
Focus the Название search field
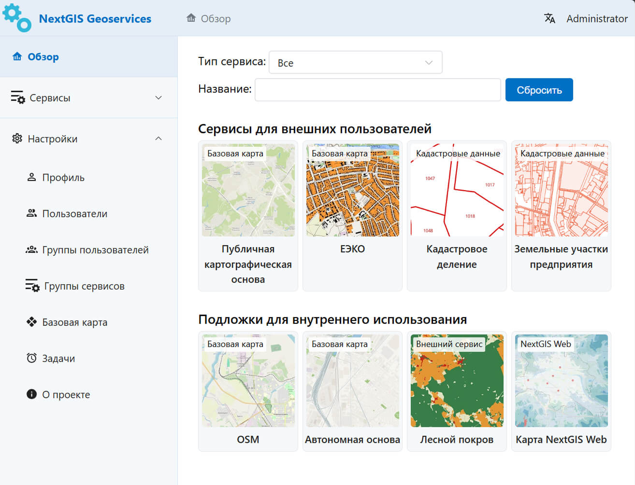[377, 90]
